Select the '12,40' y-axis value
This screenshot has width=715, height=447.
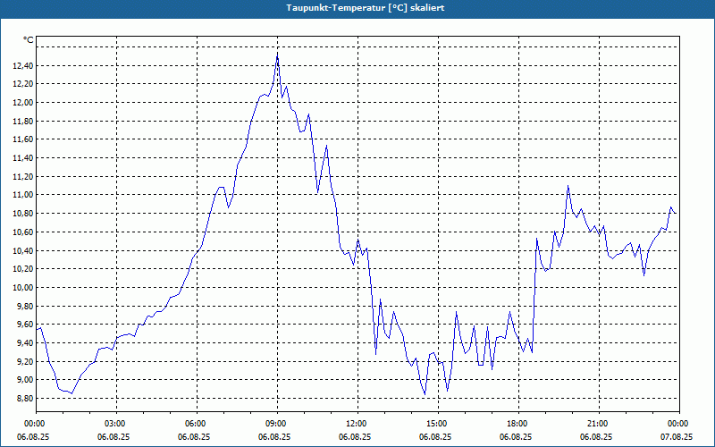click(23, 66)
